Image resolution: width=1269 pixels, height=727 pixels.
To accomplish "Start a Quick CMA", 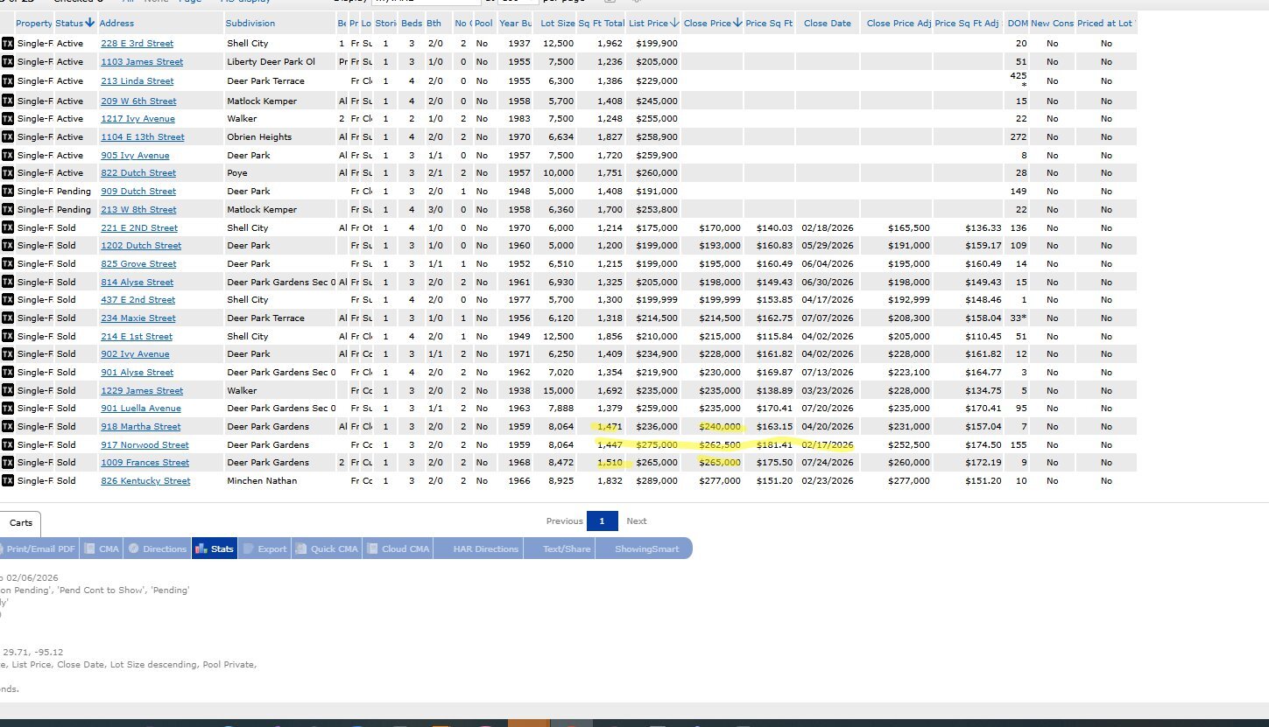I will (327, 549).
